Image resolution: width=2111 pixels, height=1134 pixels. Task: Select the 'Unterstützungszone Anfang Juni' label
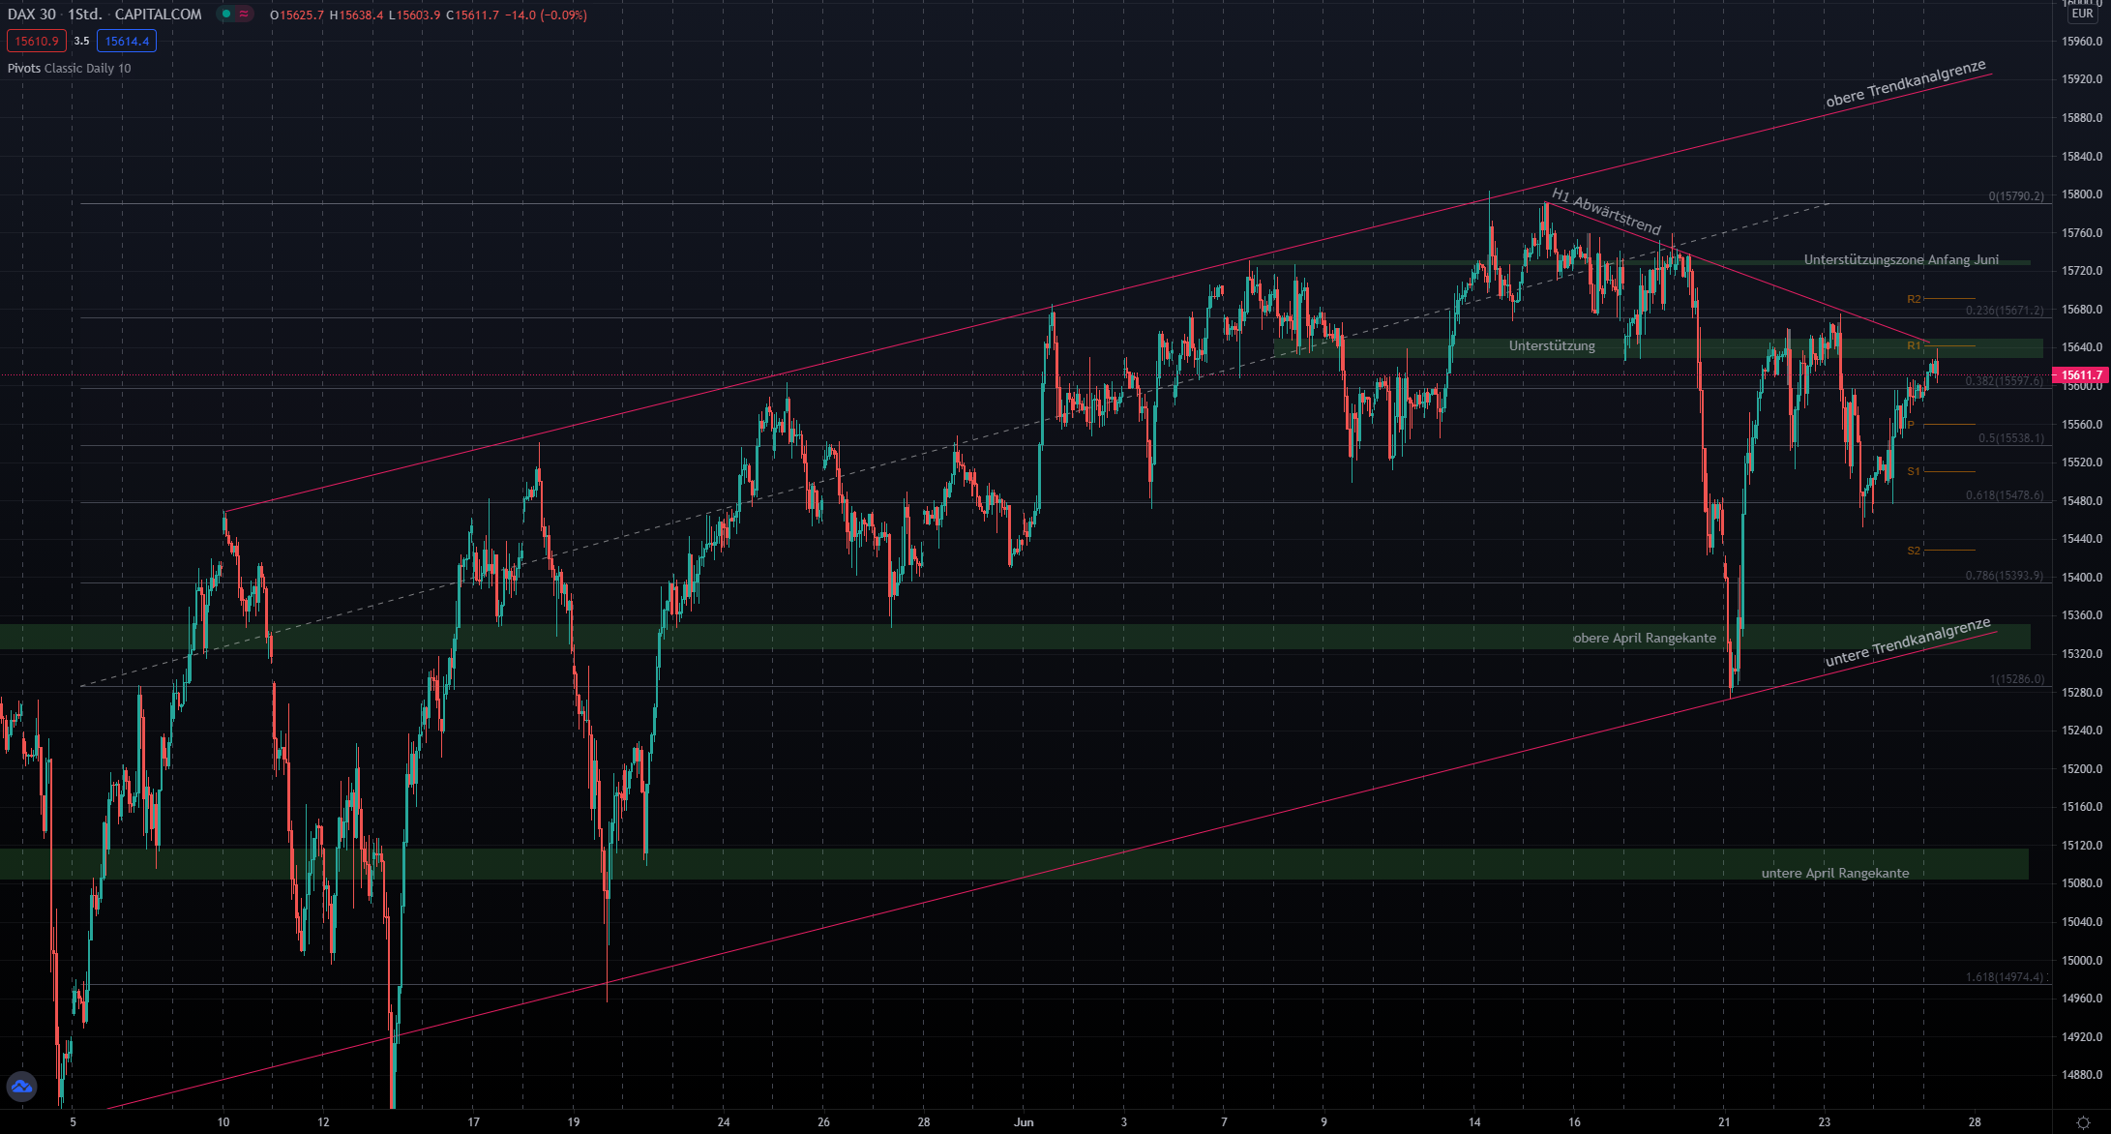(x=1900, y=260)
